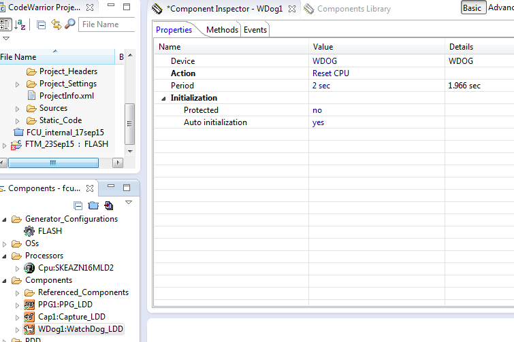Toggle the Auto initialization value yes
514x342 pixels.
(x=318, y=123)
